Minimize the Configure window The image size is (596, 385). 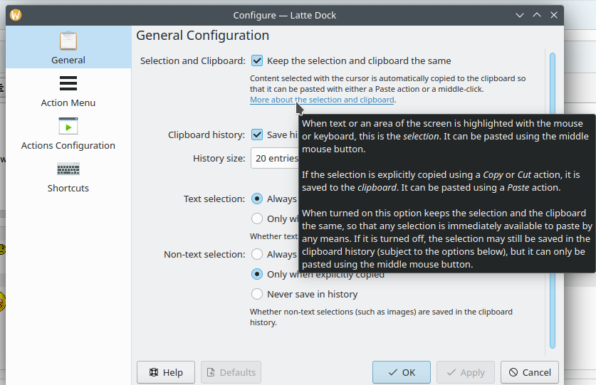pos(521,15)
